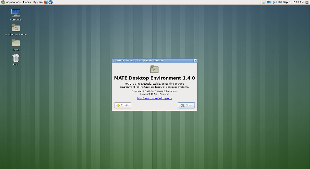The width and height of the screenshot is (310, 169).
Task: Close the About MATE dialog via titlebar X
Action: coord(195,60)
